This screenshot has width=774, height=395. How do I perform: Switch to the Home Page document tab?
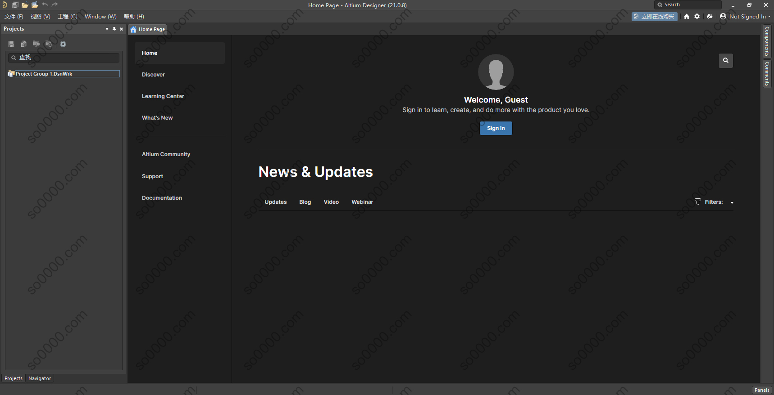(x=148, y=29)
